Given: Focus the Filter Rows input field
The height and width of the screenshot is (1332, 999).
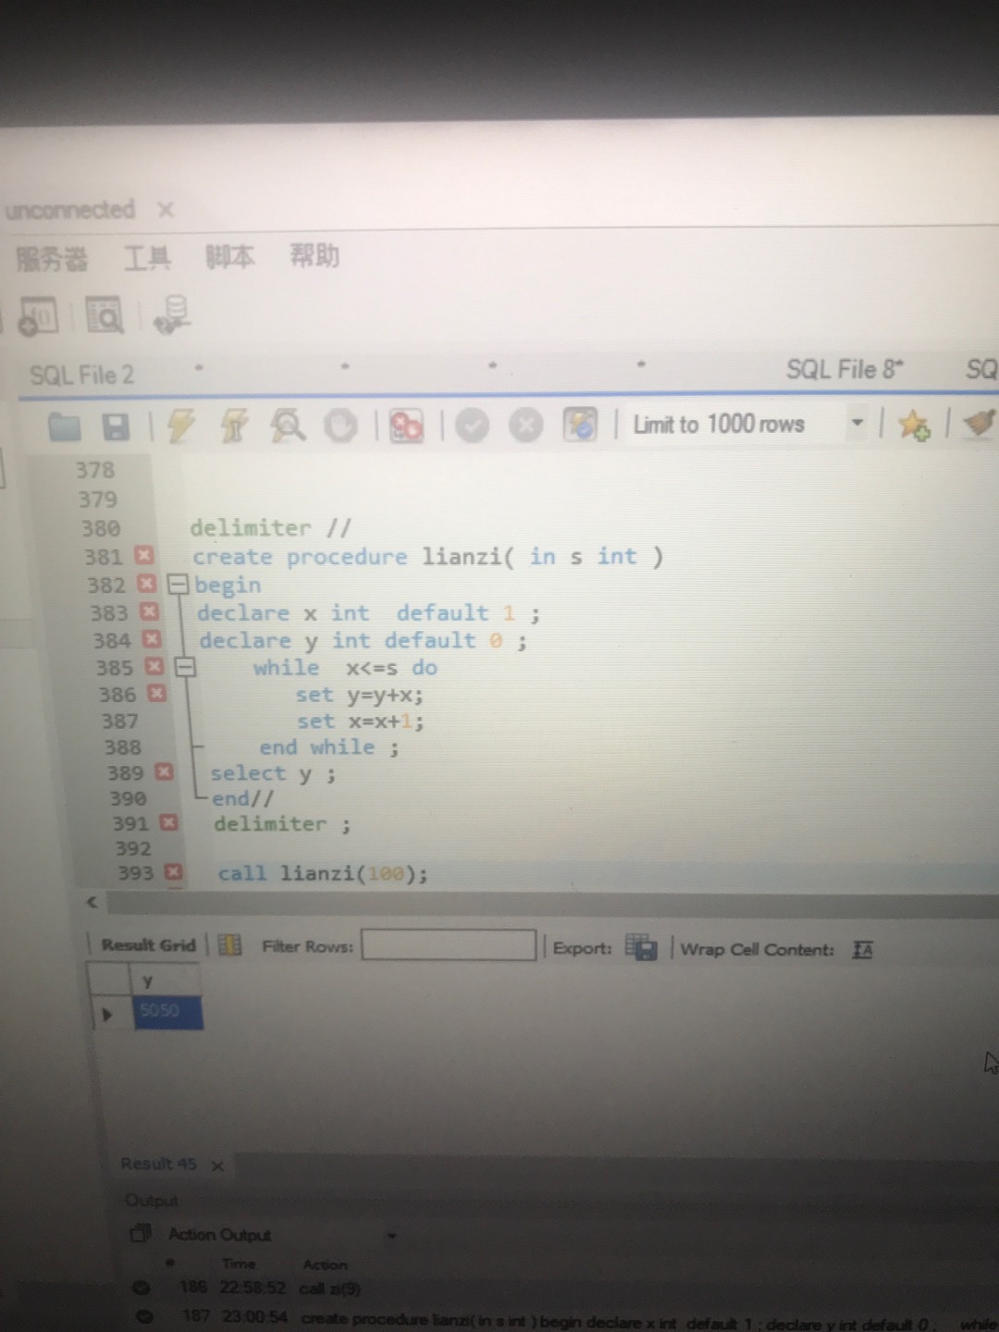Looking at the screenshot, I should tap(449, 945).
